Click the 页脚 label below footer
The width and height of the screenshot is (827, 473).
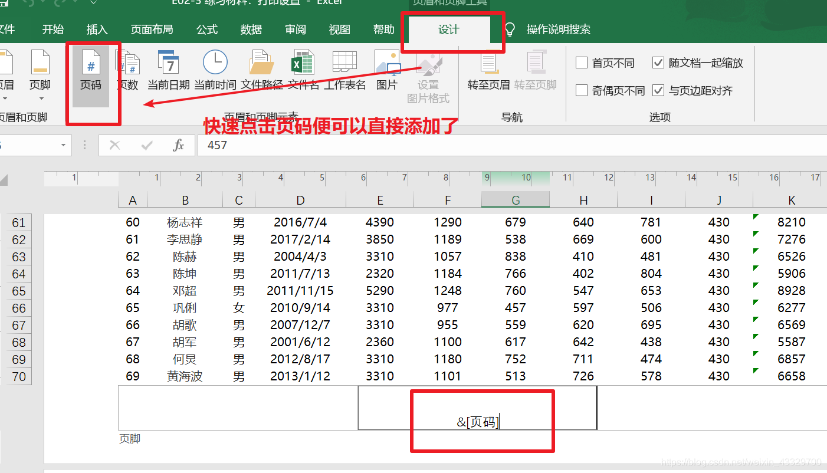click(x=130, y=439)
